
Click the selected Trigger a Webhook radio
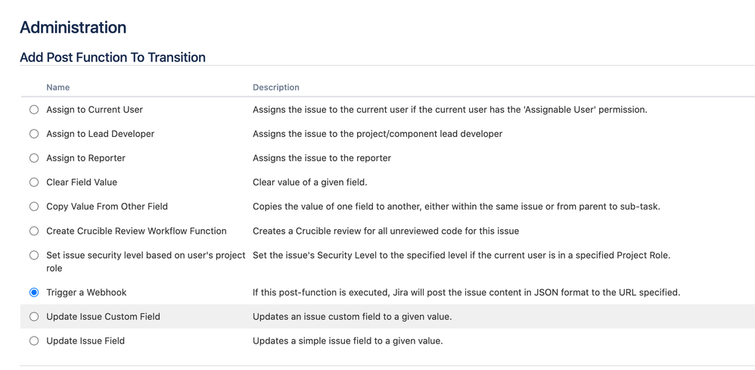point(34,292)
